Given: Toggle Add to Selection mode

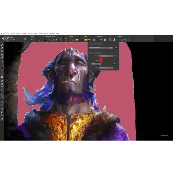Looking at the screenshot, I should [69, 40].
